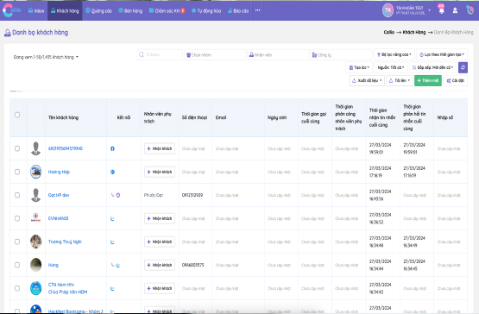Open the Bán hàng menu
Screen dimensions: 479x314
(130, 10)
